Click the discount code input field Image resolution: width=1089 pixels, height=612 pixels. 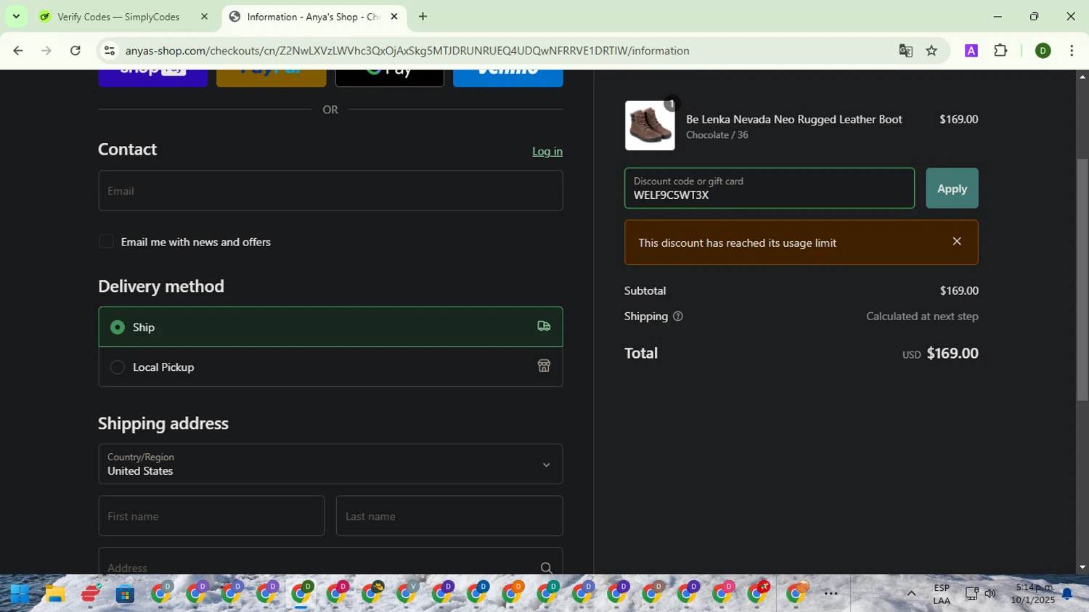click(770, 188)
